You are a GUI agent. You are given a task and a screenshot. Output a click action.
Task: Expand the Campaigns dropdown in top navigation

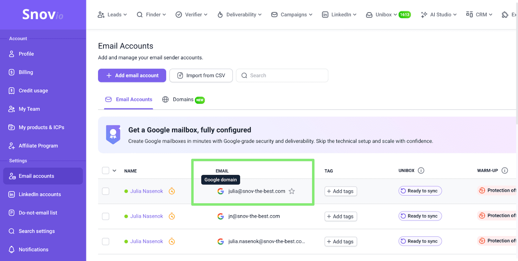click(292, 15)
